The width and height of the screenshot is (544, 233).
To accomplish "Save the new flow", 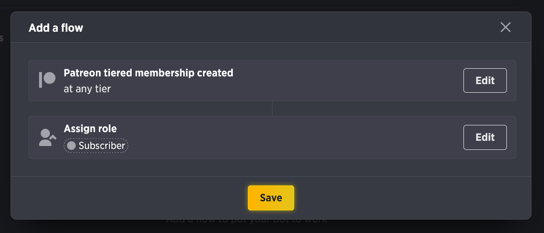I will [x=271, y=198].
